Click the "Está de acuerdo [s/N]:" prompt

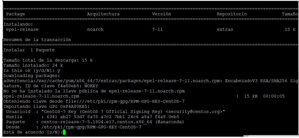[33, 132]
